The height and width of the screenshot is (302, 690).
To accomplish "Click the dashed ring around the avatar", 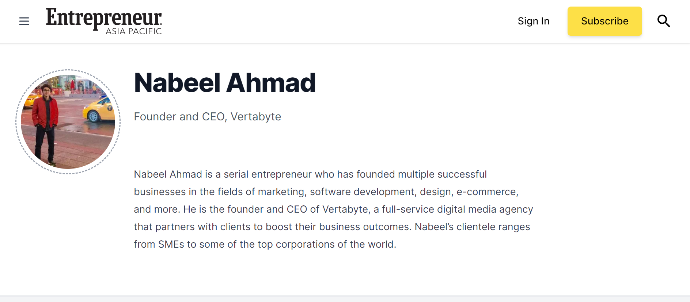I will tap(68, 70).
